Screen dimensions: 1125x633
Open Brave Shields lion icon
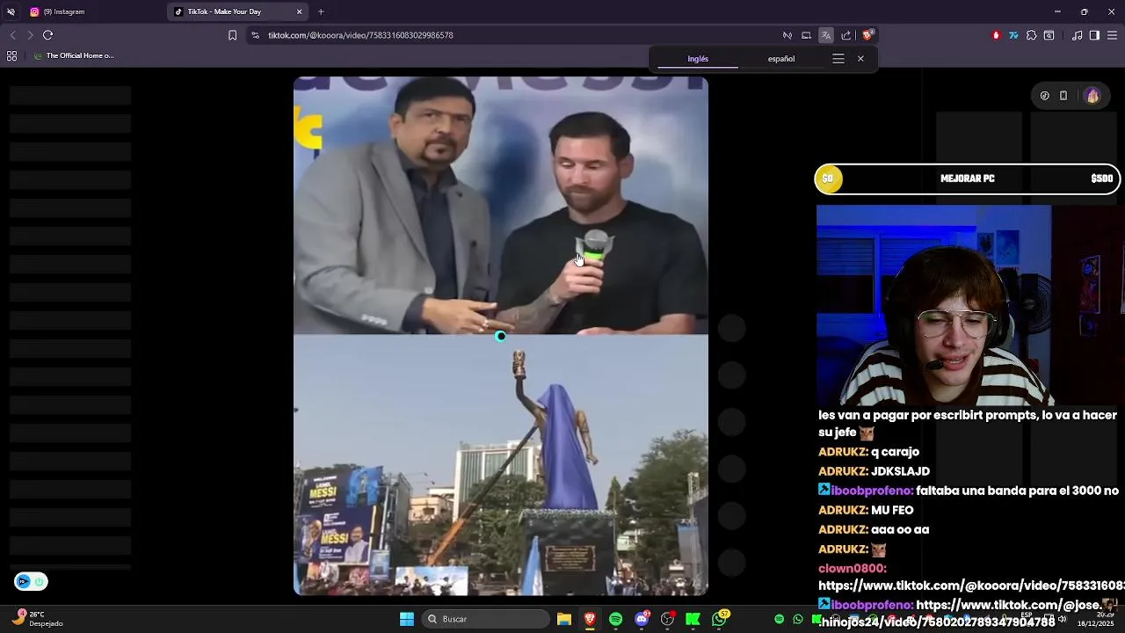click(x=867, y=35)
